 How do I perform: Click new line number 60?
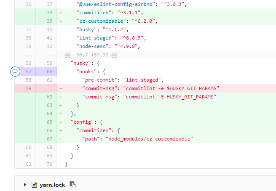tap(49, 72)
